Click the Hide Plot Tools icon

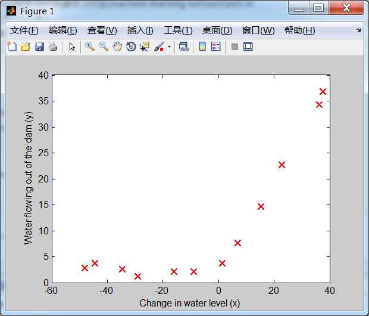point(234,47)
